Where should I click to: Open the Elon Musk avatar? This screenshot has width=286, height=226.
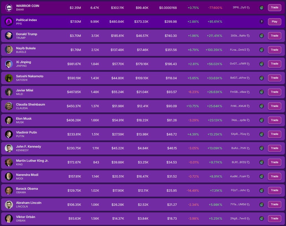(9, 120)
